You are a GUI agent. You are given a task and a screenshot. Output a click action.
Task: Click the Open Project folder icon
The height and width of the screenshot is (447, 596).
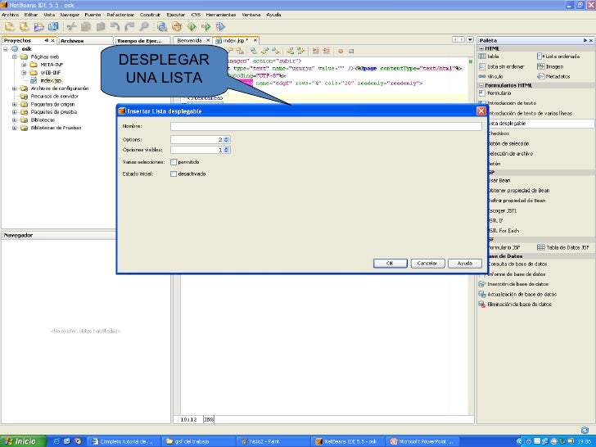click(x=38, y=26)
